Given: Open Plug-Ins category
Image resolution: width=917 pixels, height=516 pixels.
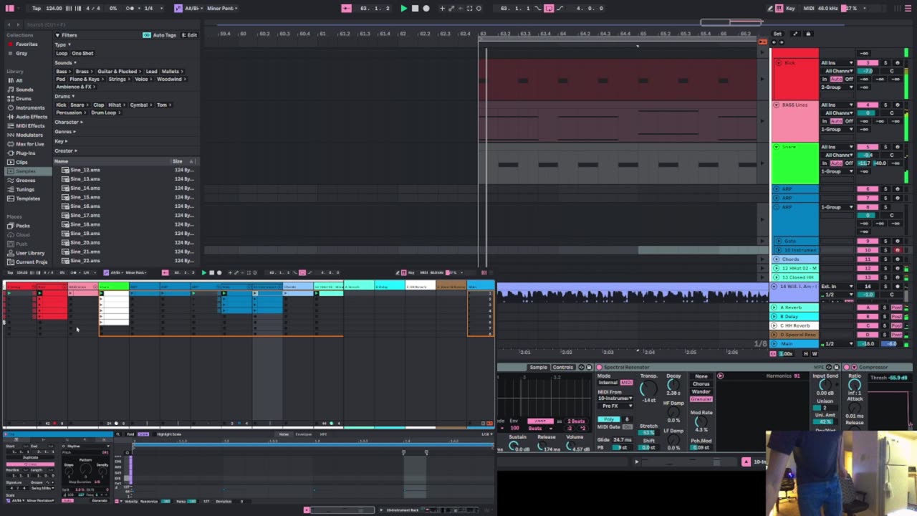Looking at the screenshot, I should tap(26, 153).
